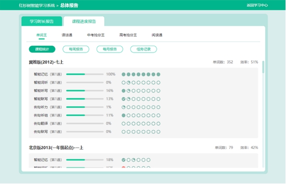Click the 冀教版(2012)-七上 course title
This screenshot has width=286, height=184.
[46, 62]
